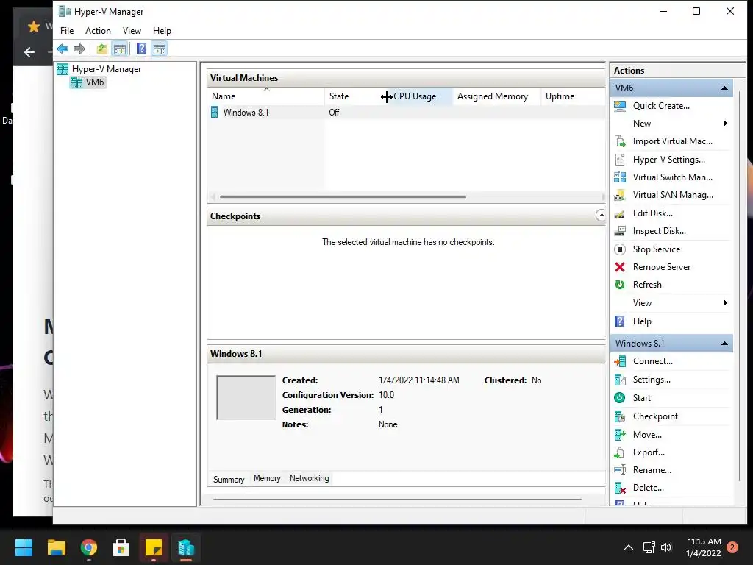Click the red Remove Server icon
753x565 pixels.
620,267
